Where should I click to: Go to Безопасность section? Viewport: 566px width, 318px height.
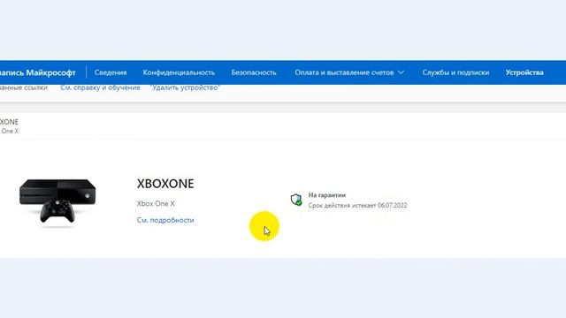click(254, 72)
